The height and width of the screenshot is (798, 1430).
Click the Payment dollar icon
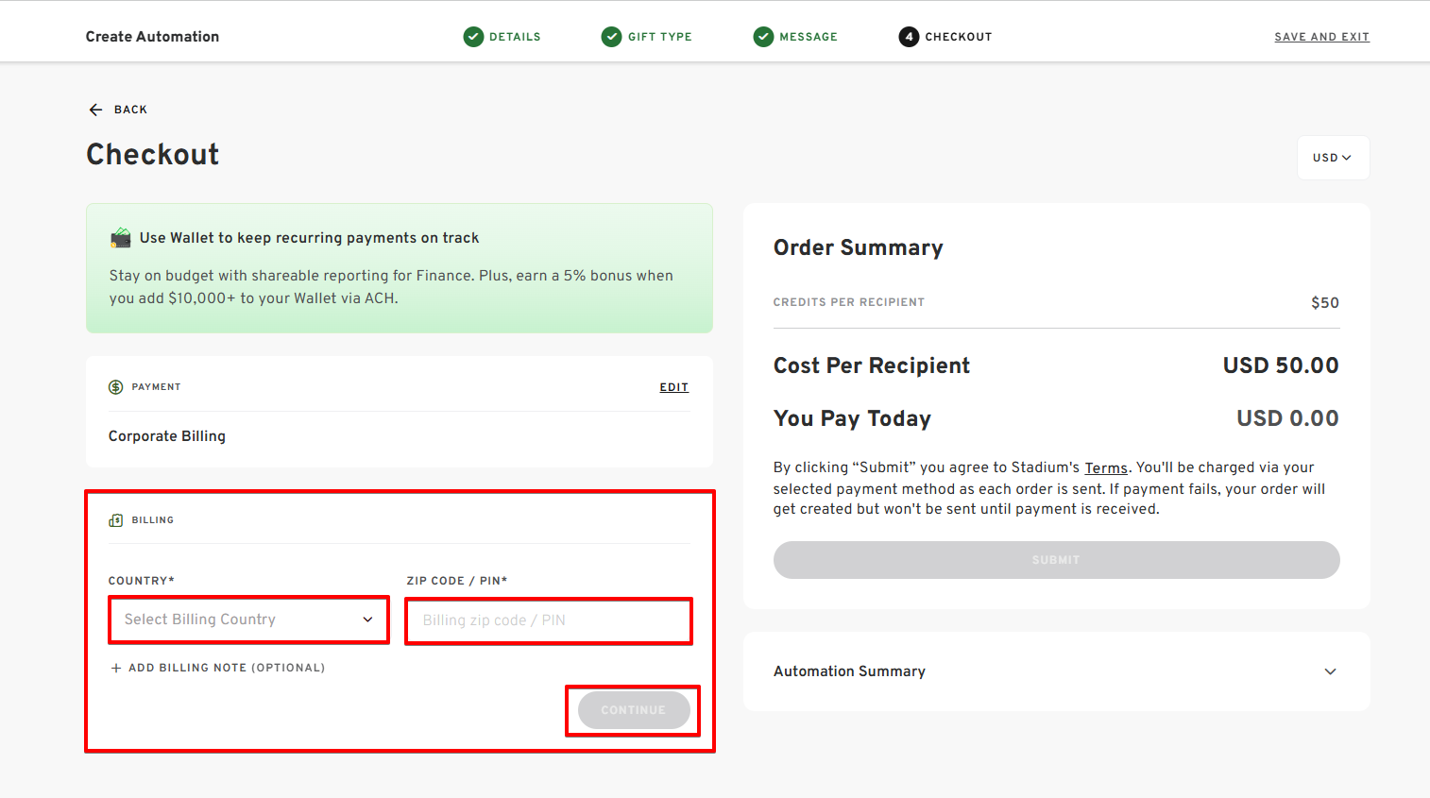click(x=116, y=387)
